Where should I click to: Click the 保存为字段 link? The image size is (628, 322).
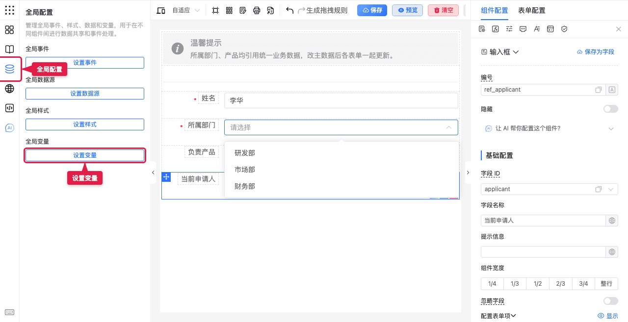tap(596, 52)
